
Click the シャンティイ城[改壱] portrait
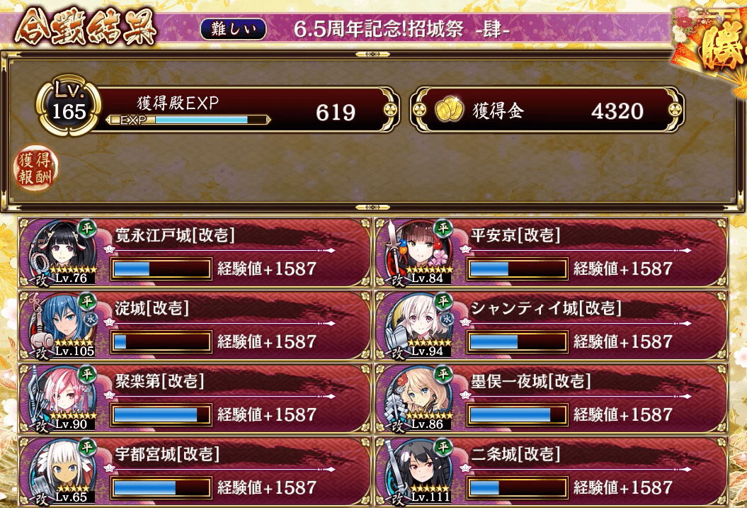tap(418, 324)
